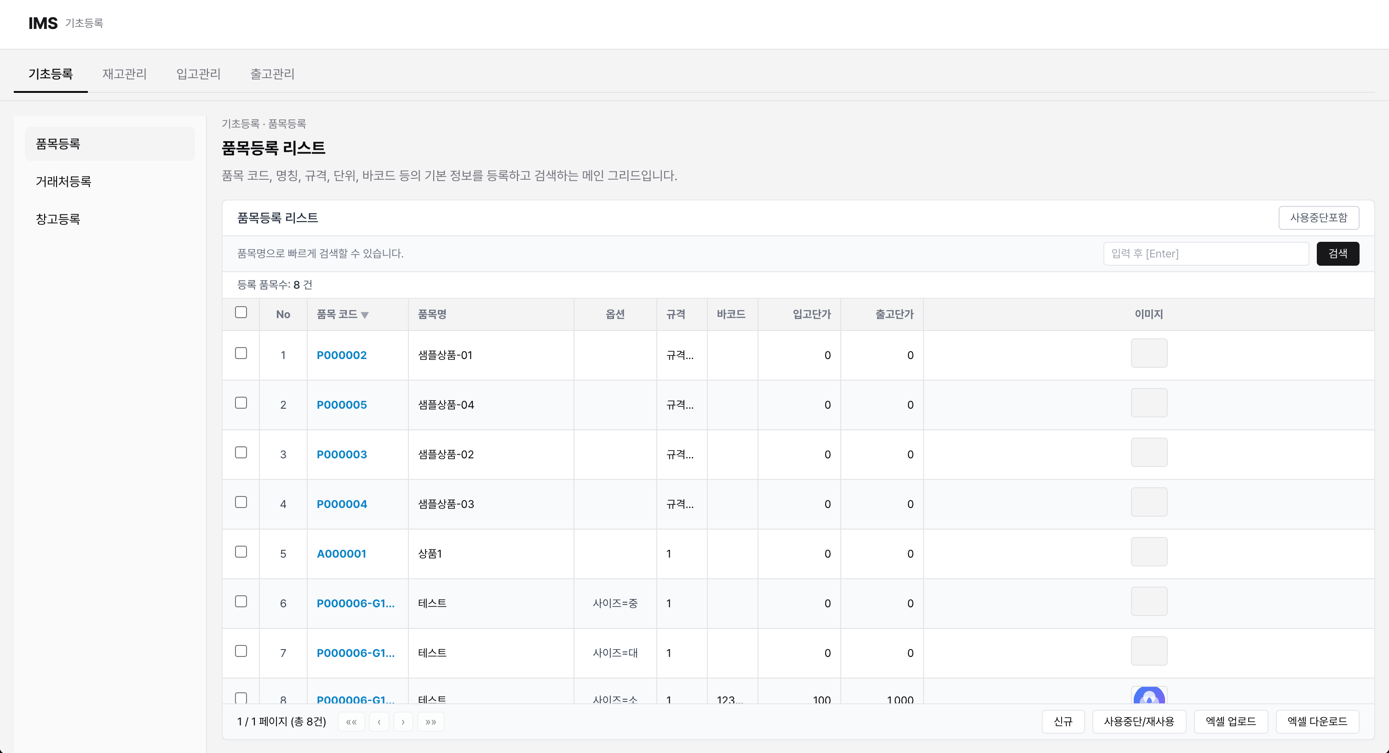Click the next page › arrow icon
Viewport: 1389px width, 753px height.
tap(403, 722)
